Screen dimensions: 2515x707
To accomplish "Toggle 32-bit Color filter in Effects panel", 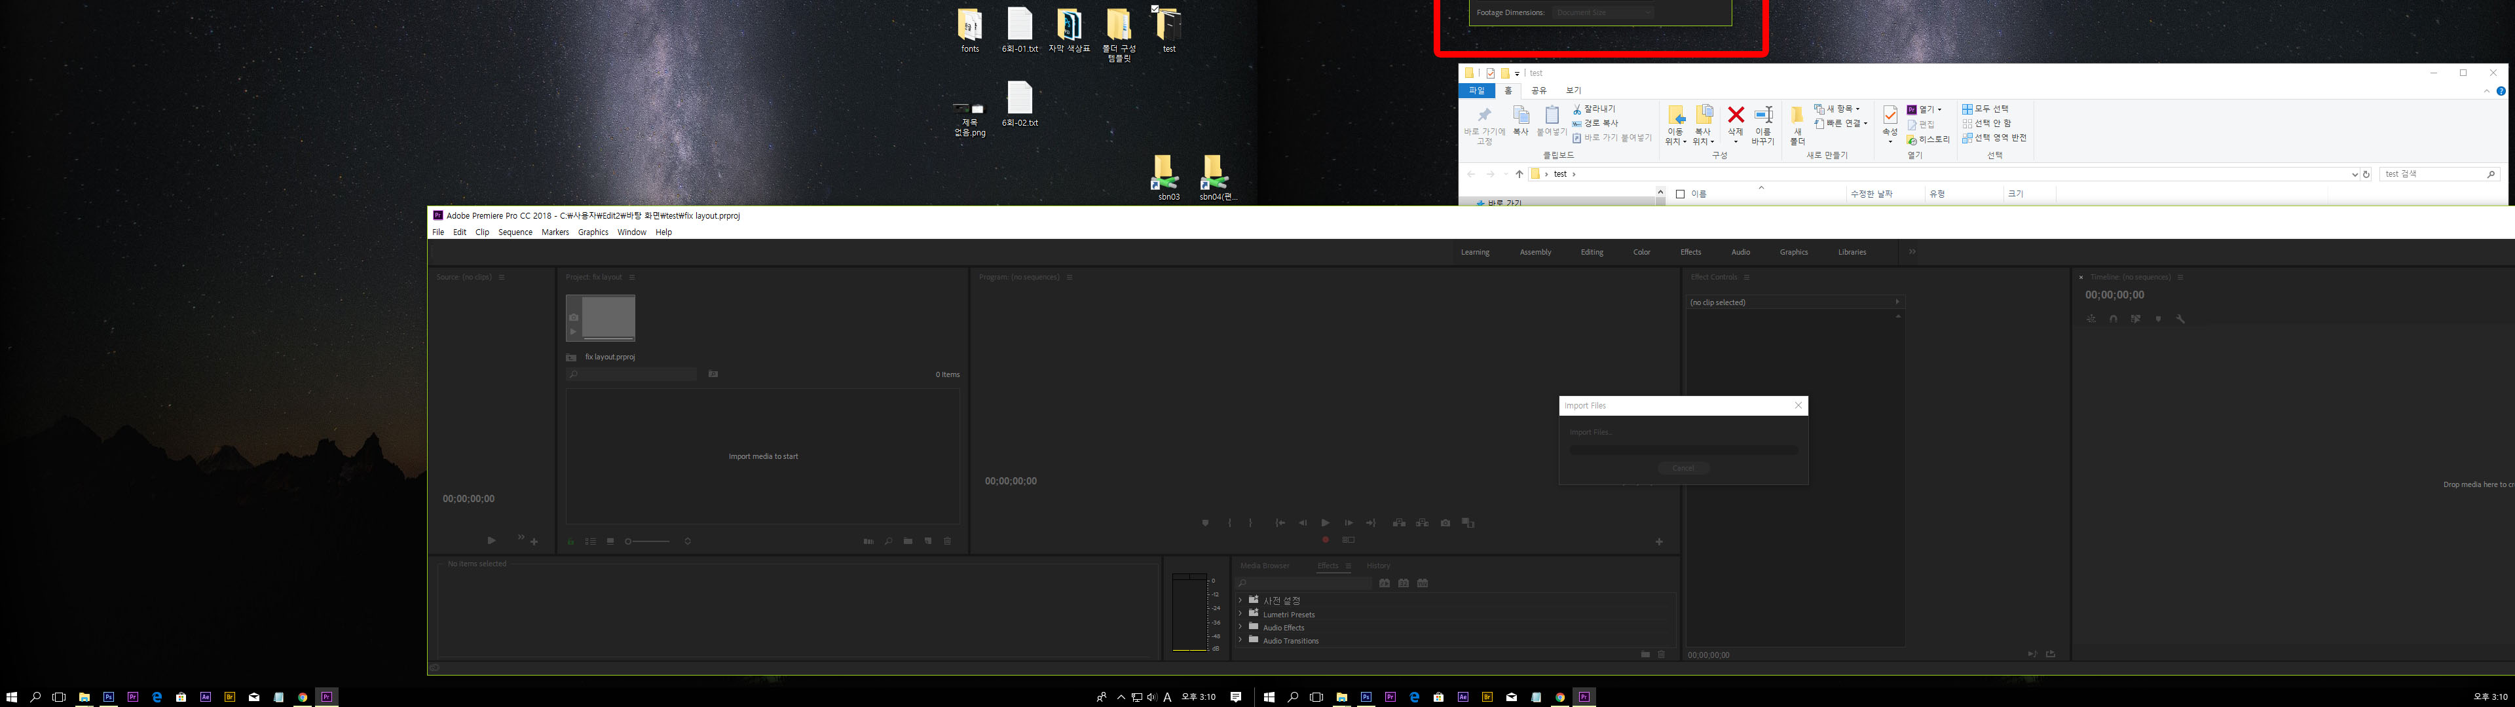I will coord(1403,583).
